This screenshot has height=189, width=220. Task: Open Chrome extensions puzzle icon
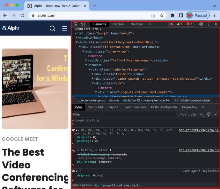[172, 15]
